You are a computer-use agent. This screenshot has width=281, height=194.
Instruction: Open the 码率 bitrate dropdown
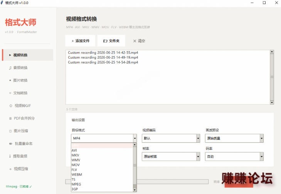234,157
